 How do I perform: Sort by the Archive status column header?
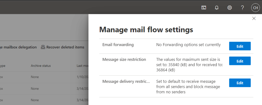(x=41, y=66)
